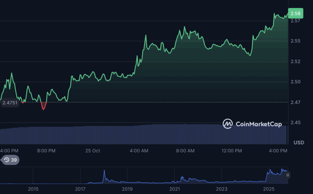
Task: Click the 25 Oct date axis label
Action: pyautogui.click(x=93, y=151)
